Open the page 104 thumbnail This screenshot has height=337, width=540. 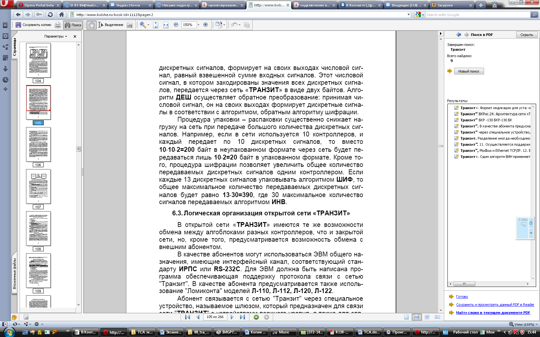pyautogui.click(x=38, y=60)
